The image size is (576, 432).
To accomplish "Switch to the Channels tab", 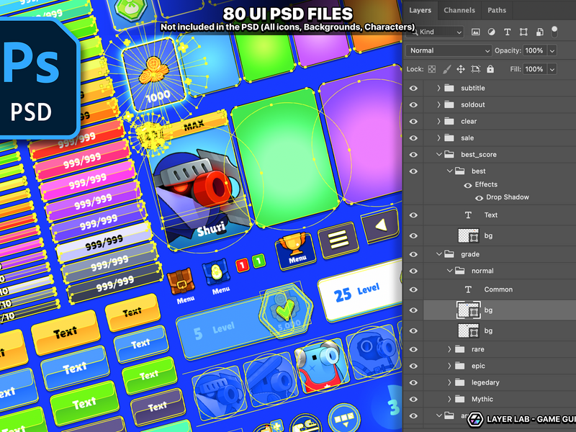I will tap(459, 10).
